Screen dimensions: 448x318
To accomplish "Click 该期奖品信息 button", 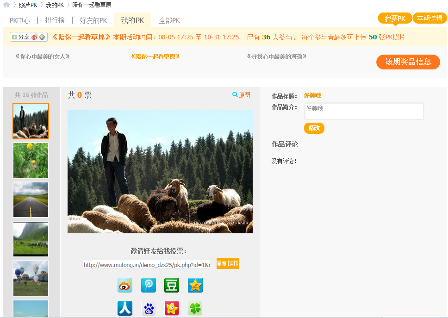I will (408, 62).
